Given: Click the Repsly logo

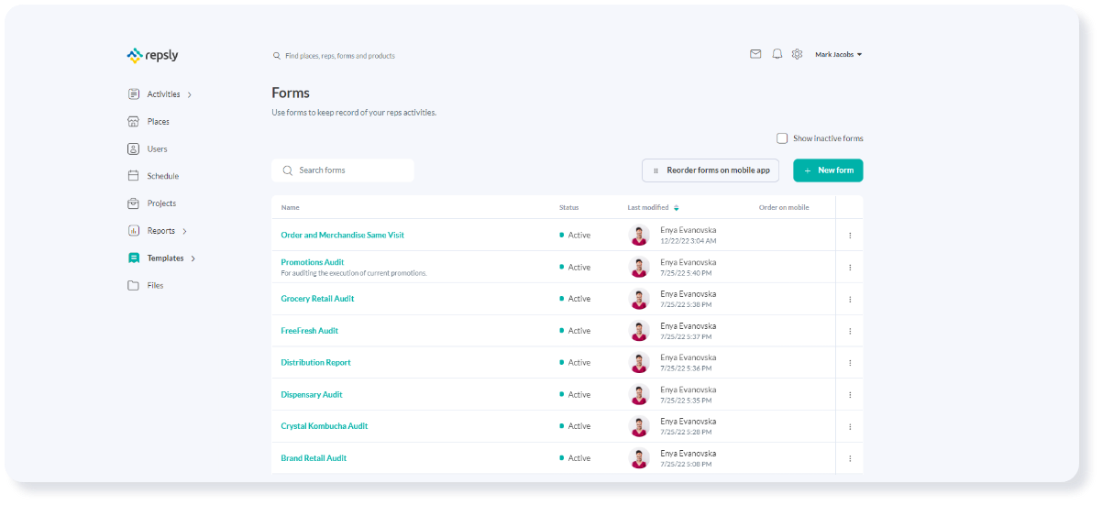Looking at the screenshot, I should pos(152,55).
